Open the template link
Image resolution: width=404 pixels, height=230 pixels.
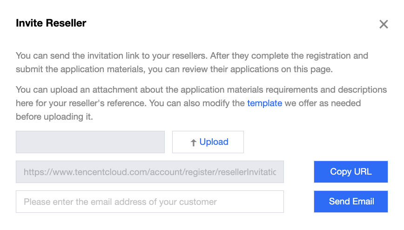[264, 103]
